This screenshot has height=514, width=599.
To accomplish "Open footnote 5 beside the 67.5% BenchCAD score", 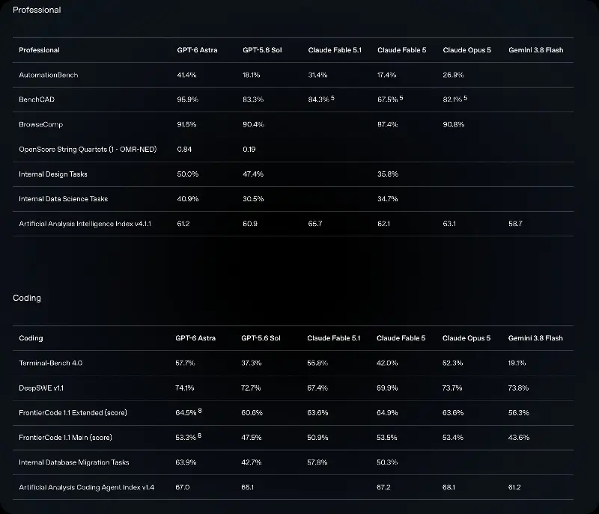I will tap(401, 98).
